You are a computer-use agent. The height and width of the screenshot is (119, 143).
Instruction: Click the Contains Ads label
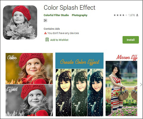coord(52,29)
